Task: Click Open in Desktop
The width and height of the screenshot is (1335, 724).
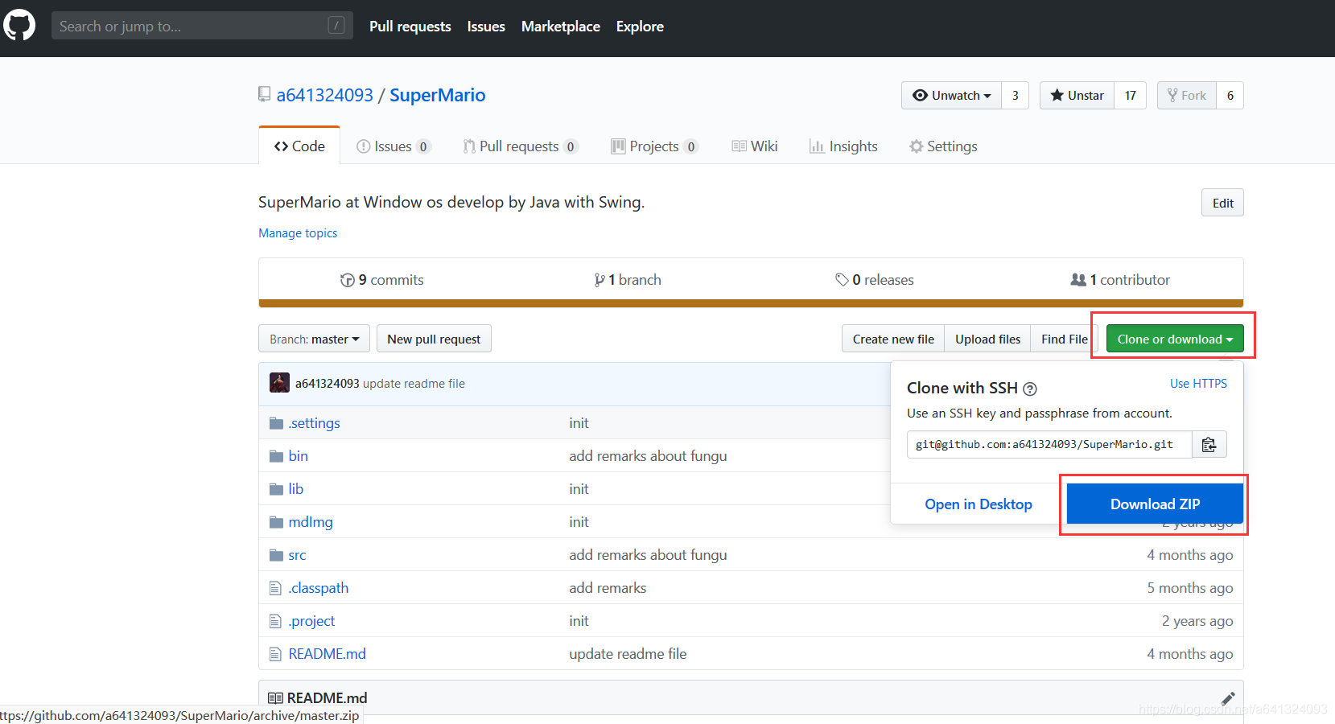Action: (979, 504)
